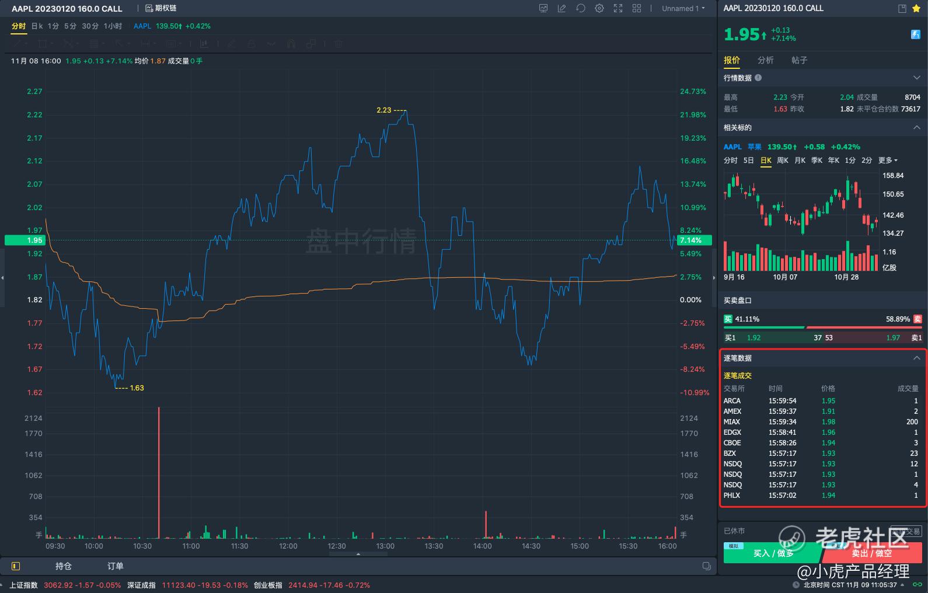The image size is (928, 593).
Task: Open chart settings with the gear icon
Action: pyautogui.click(x=599, y=8)
